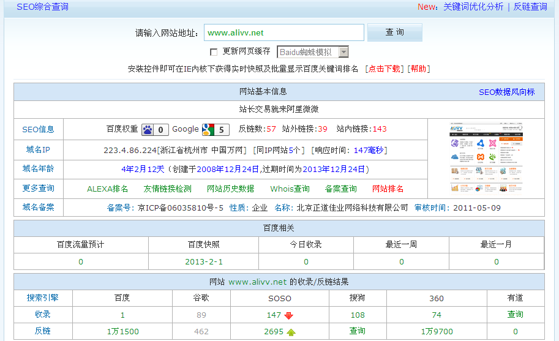Click the Baidu 反链 value 1万1500
Screen dimensions: 559x341
pos(122,332)
